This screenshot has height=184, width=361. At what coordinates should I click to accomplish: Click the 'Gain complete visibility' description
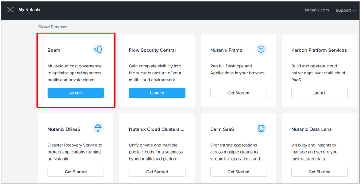tap(155, 73)
